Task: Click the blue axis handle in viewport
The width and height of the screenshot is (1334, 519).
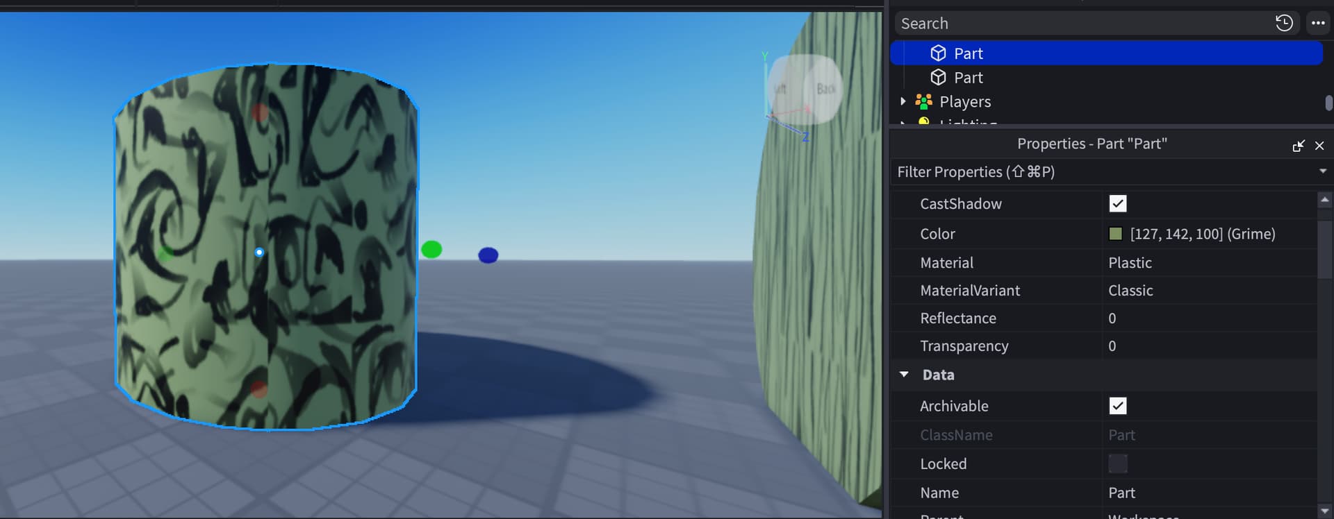Action: tap(488, 255)
